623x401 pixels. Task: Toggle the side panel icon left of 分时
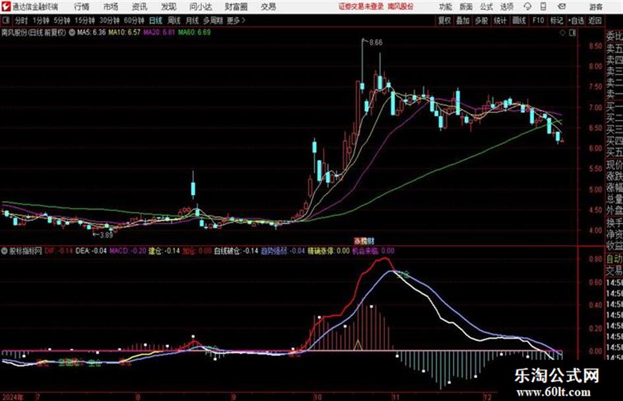[5, 20]
